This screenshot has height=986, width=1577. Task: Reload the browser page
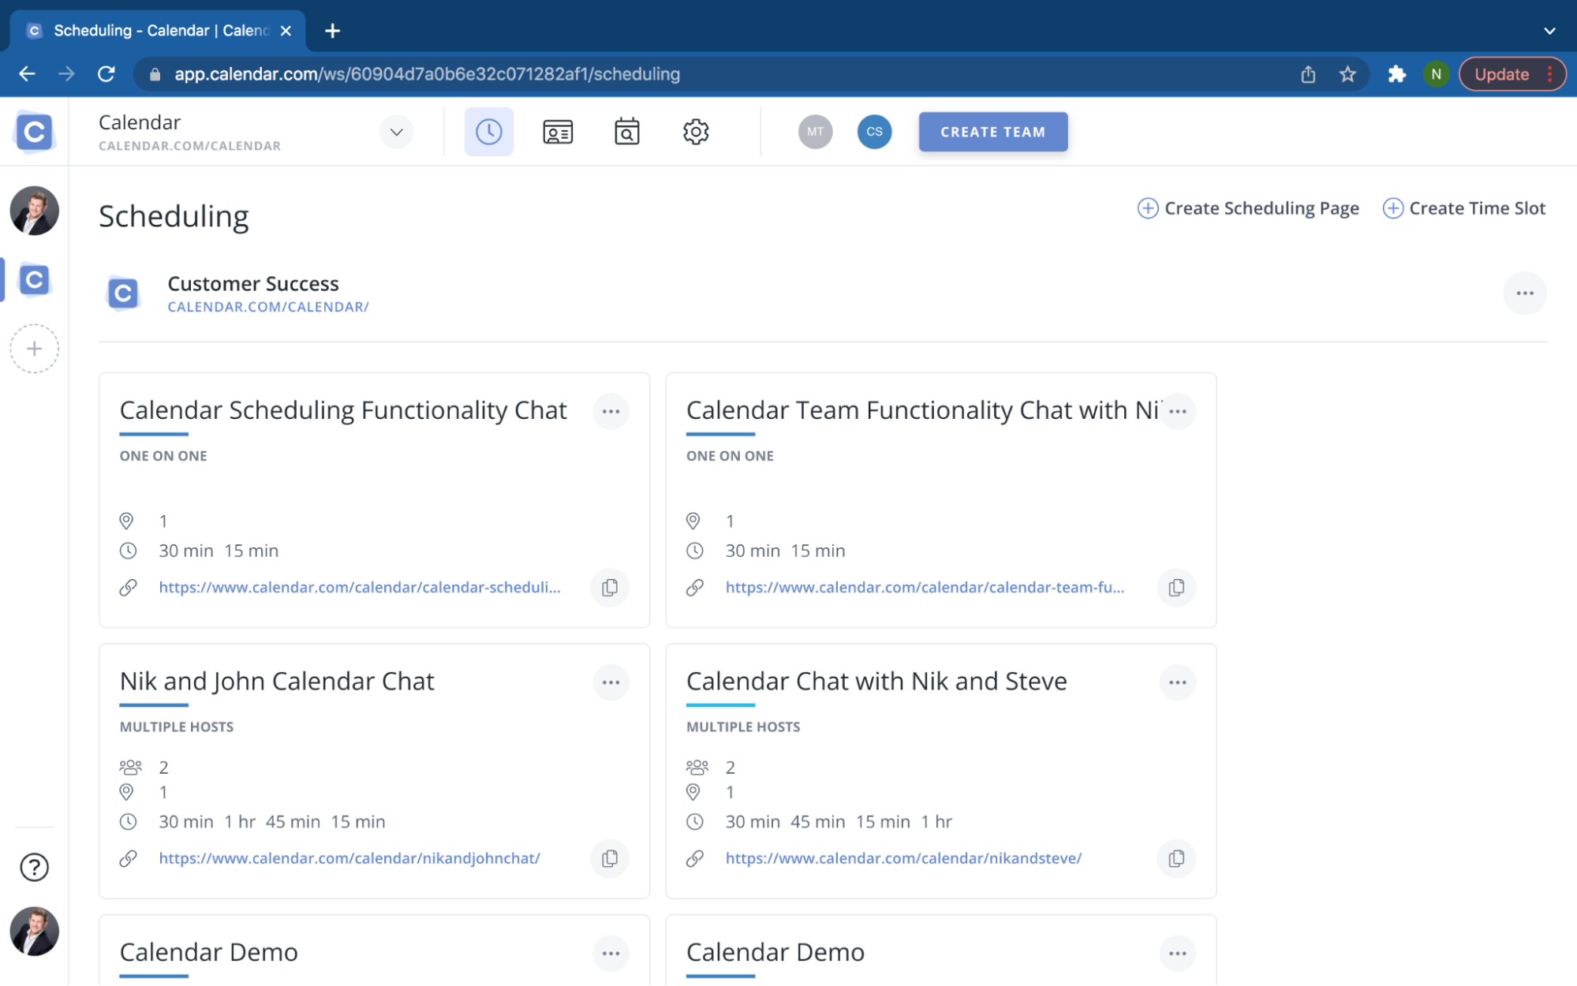(106, 74)
